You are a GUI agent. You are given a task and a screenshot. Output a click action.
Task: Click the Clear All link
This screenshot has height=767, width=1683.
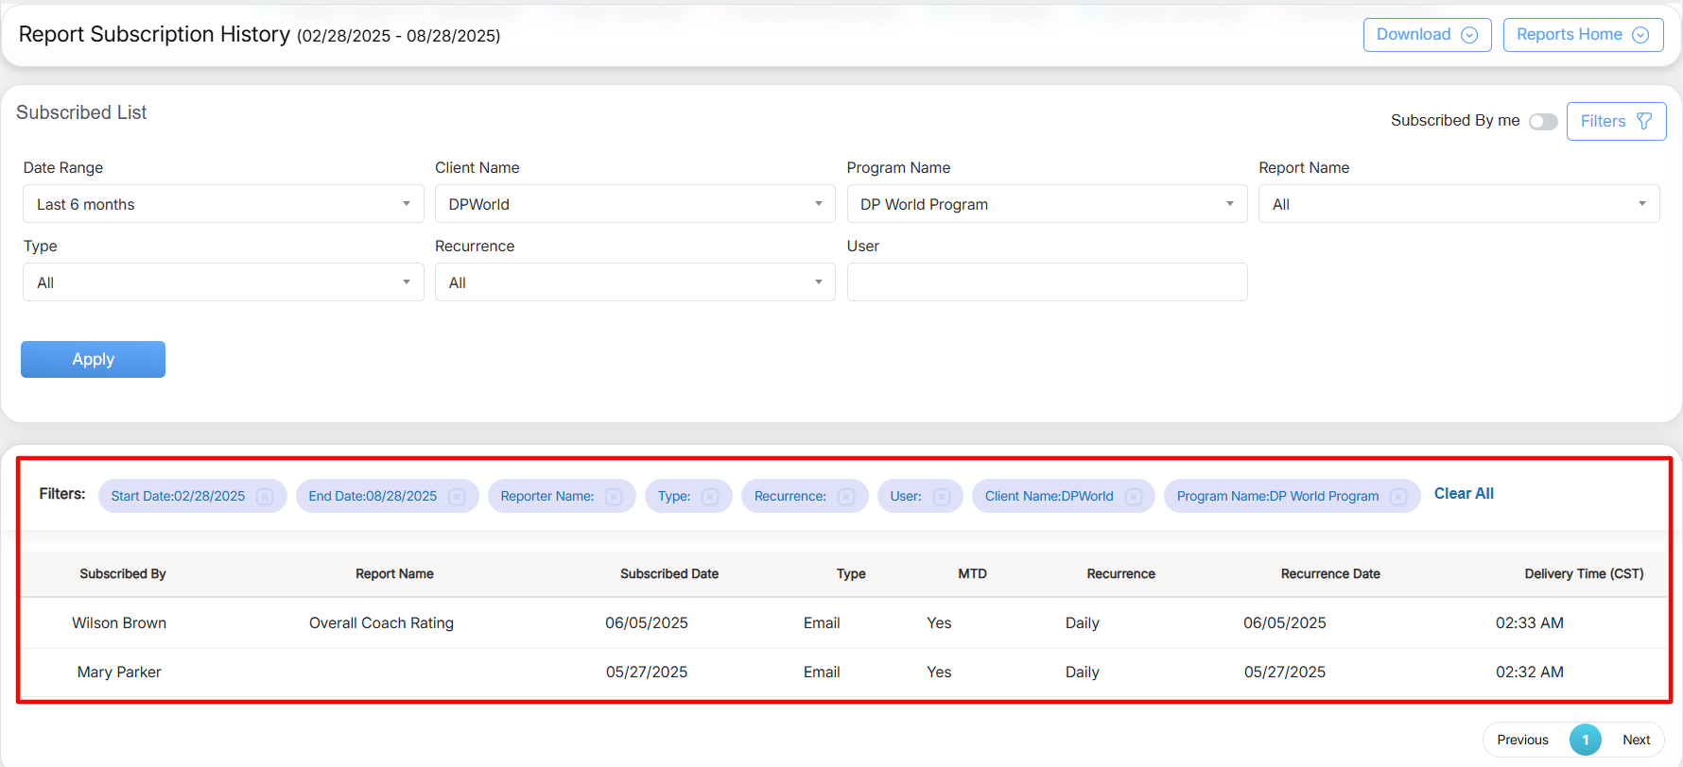point(1464,494)
